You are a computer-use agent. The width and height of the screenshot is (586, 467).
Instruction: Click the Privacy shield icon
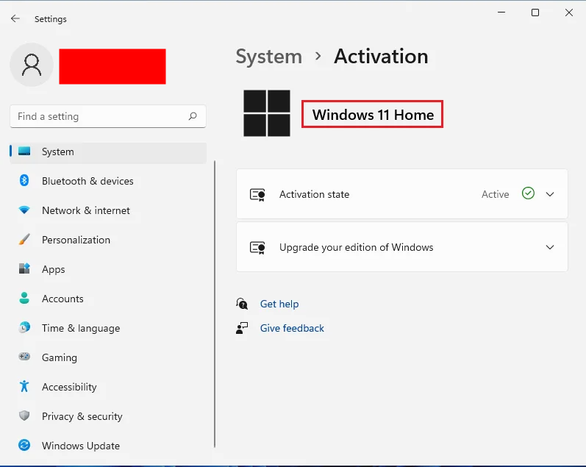(24, 416)
